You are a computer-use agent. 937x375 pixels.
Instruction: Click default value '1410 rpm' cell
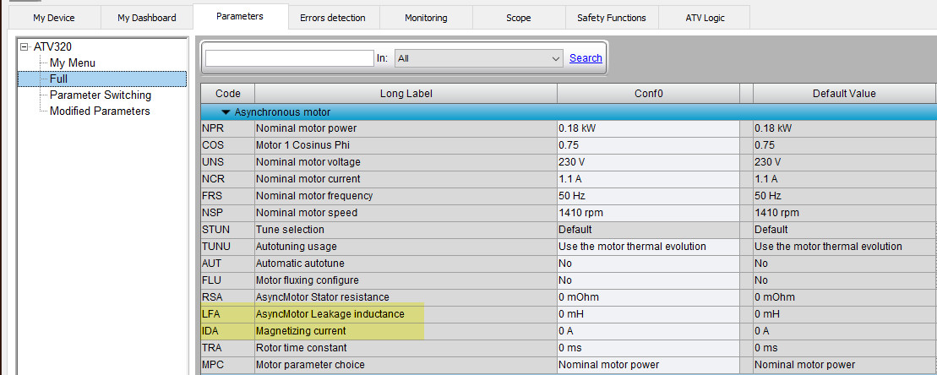(844, 213)
